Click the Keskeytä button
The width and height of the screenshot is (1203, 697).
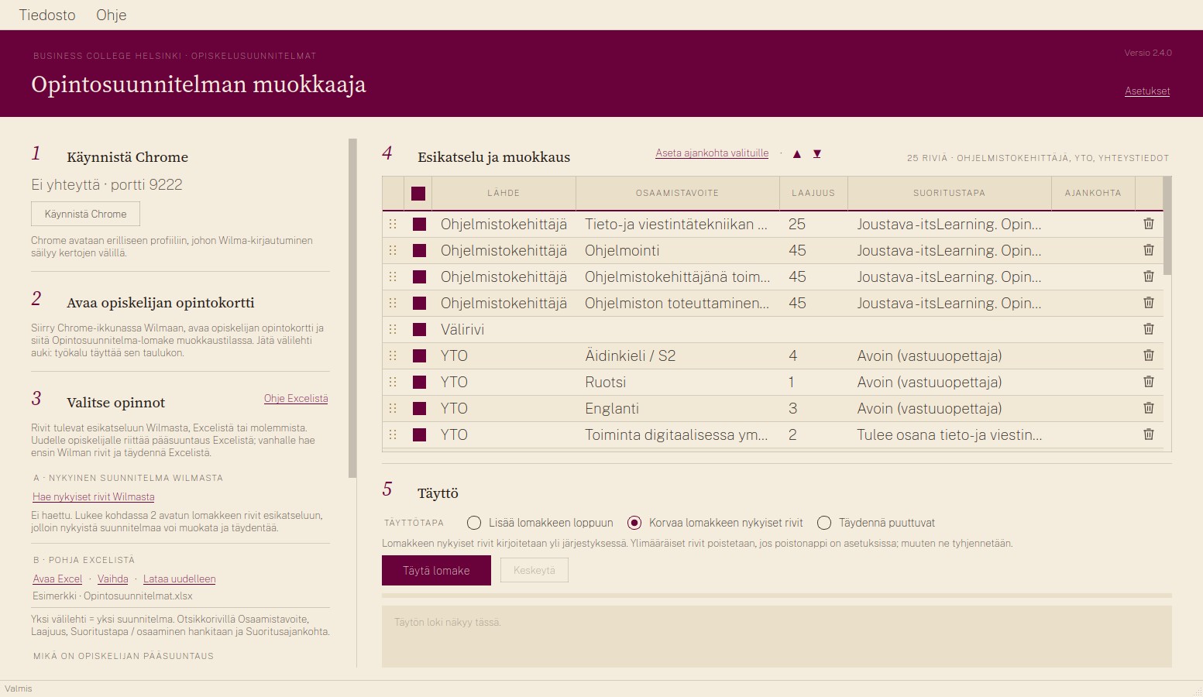534,570
